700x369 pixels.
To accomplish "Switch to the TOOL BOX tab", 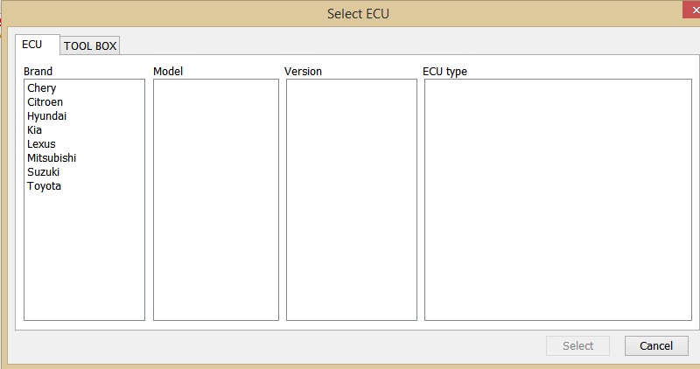I will coord(90,45).
